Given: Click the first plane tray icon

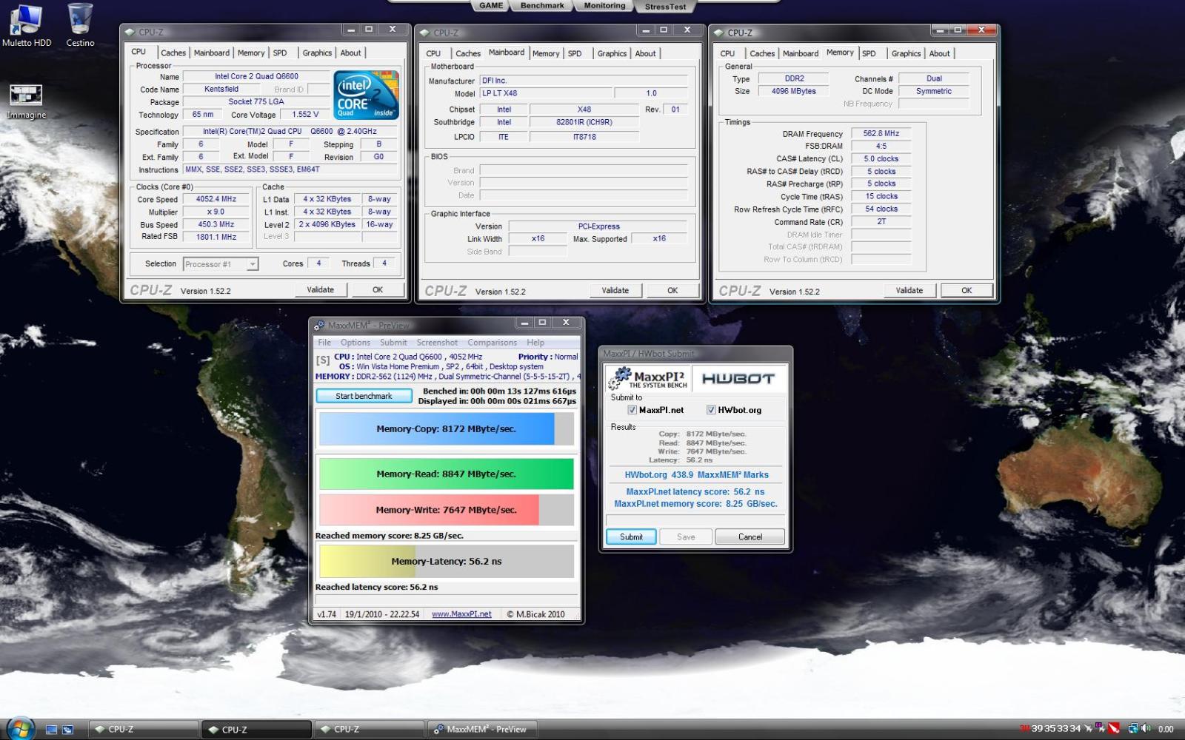Looking at the screenshot, I should pyautogui.click(x=1089, y=729).
